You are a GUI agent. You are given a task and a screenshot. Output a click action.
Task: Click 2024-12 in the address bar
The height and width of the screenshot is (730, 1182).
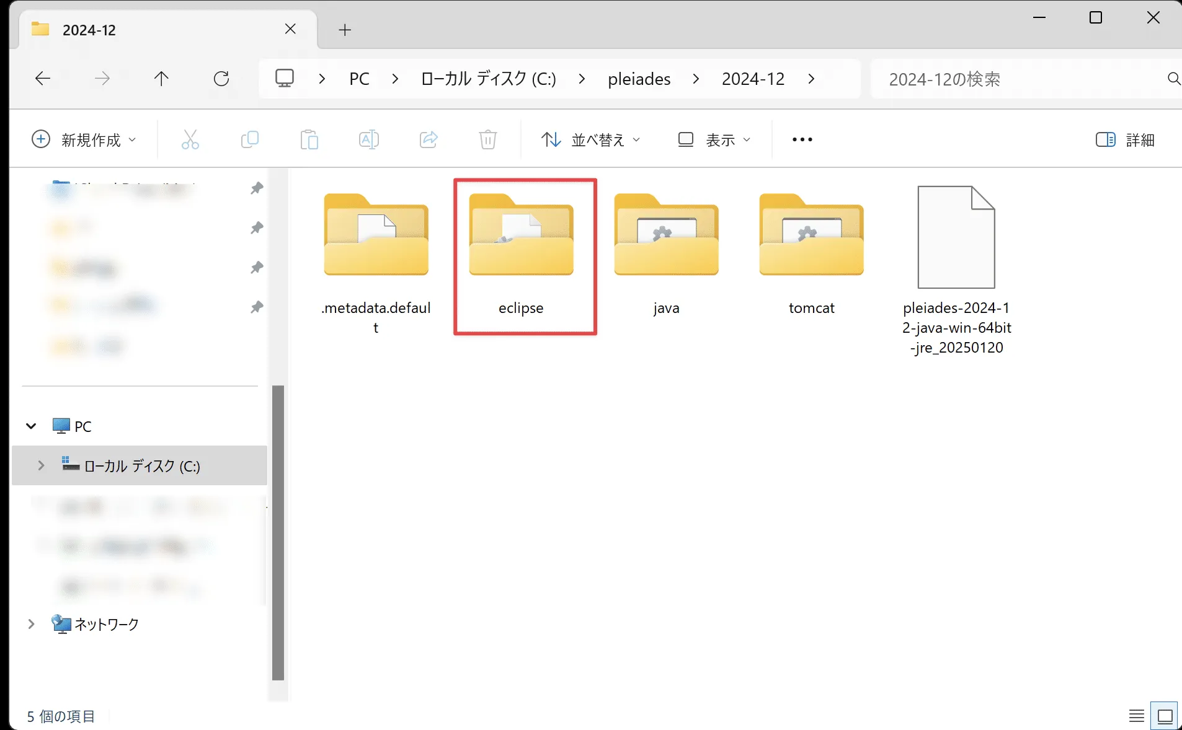tap(753, 79)
